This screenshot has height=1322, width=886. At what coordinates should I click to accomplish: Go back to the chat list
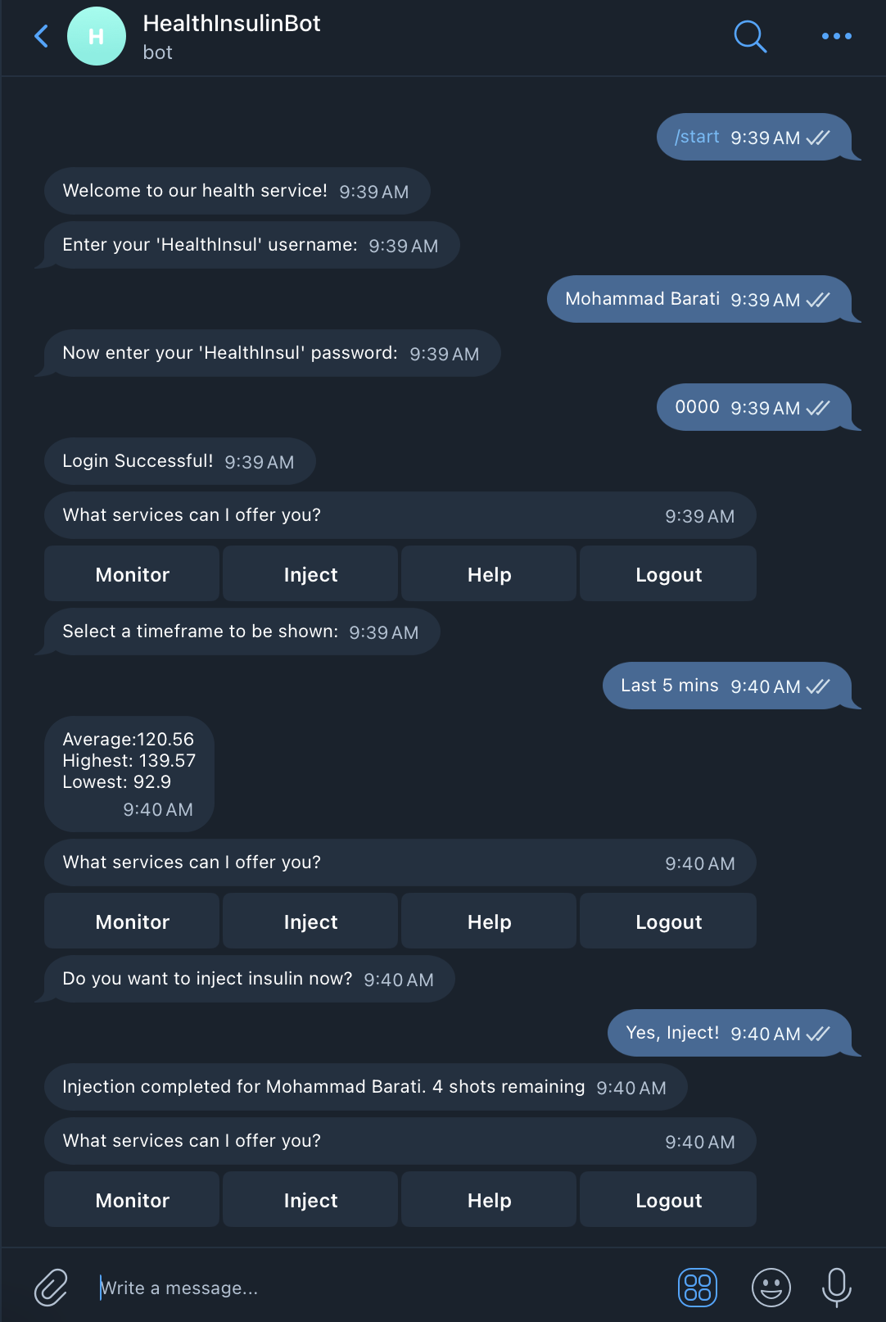[40, 36]
